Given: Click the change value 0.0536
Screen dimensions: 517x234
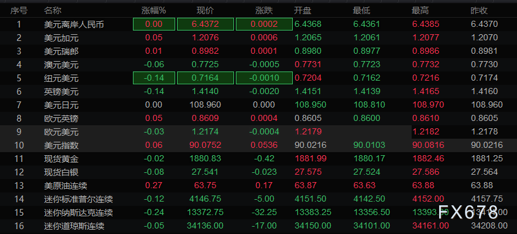Looking at the screenshot, I should tap(264, 145).
